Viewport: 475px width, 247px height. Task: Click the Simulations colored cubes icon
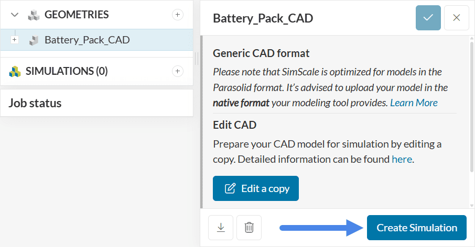[x=15, y=72]
